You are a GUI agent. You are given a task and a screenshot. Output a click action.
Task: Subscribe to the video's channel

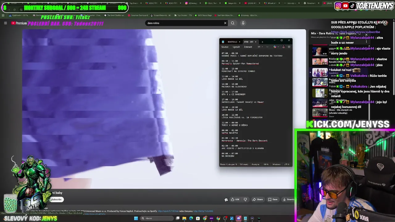(x=56, y=199)
